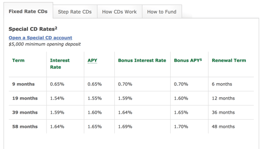Click the 1.64% interest rate for 58 months
Screen dimensions: 263x149
[x=57, y=126]
